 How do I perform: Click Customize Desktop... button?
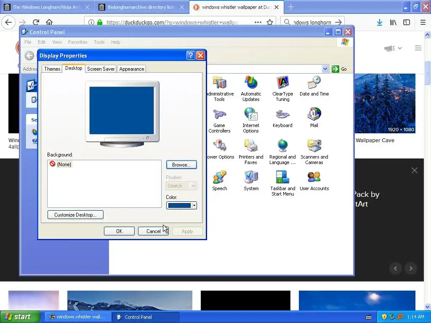tap(75, 215)
